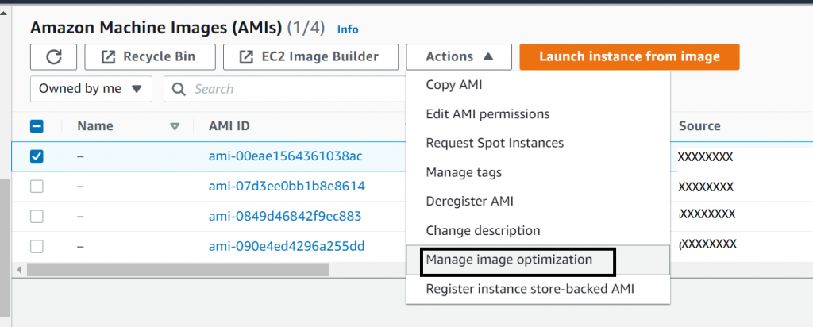
Task: Focus the AMI search field
Action: click(x=285, y=89)
